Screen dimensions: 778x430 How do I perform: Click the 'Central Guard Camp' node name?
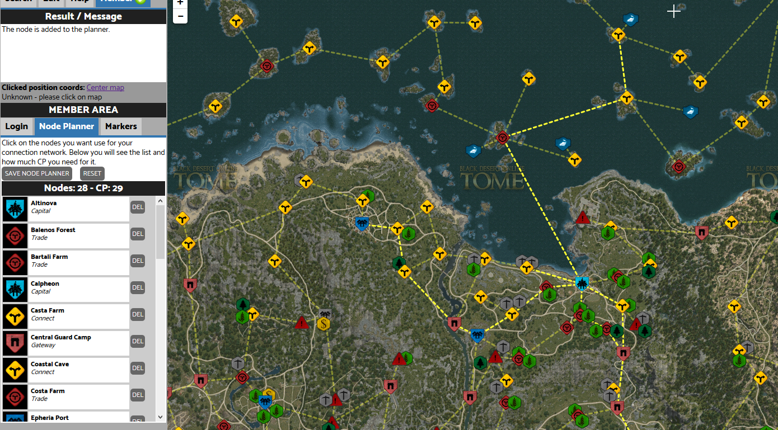tap(61, 337)
